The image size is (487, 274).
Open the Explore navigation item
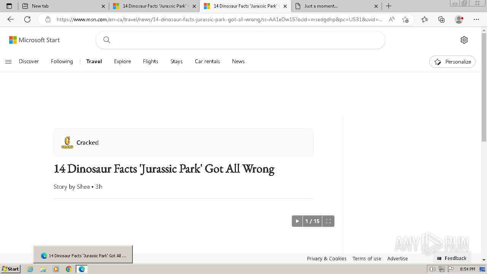click(x=123, y=61)
